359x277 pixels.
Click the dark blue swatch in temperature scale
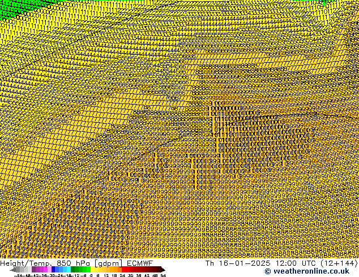pyautogui.click(x=53, y=270)
